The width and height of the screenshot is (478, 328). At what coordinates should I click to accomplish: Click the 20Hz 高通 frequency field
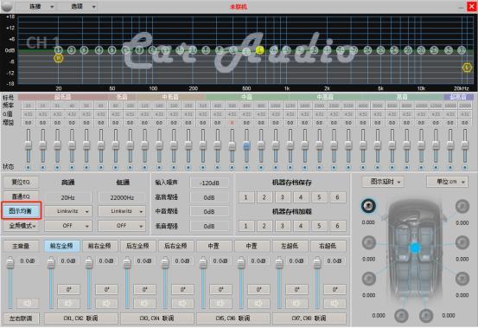(68, 197)
